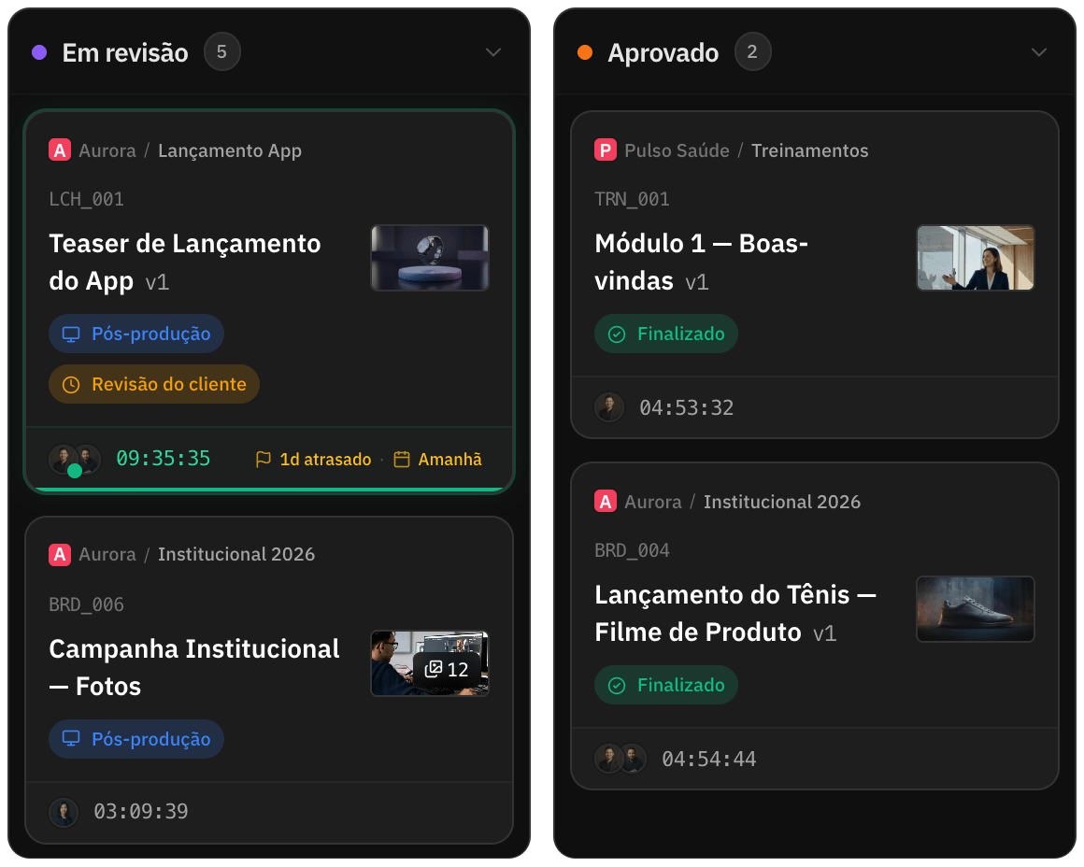Select the BRD_006 code text

click(x=86, y=604)
